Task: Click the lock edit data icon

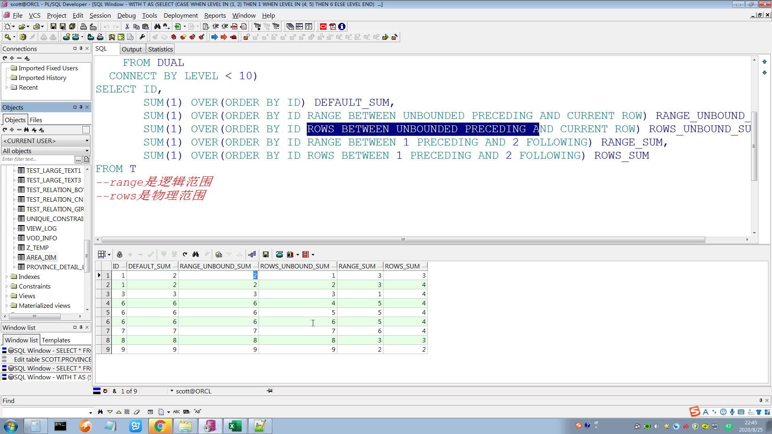Action: pos(119,254)
